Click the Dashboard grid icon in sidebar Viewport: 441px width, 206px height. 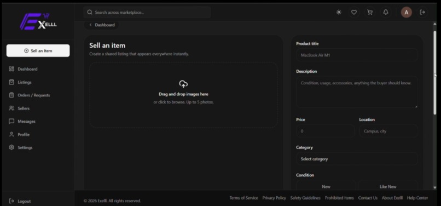click(x=11, y=69)
